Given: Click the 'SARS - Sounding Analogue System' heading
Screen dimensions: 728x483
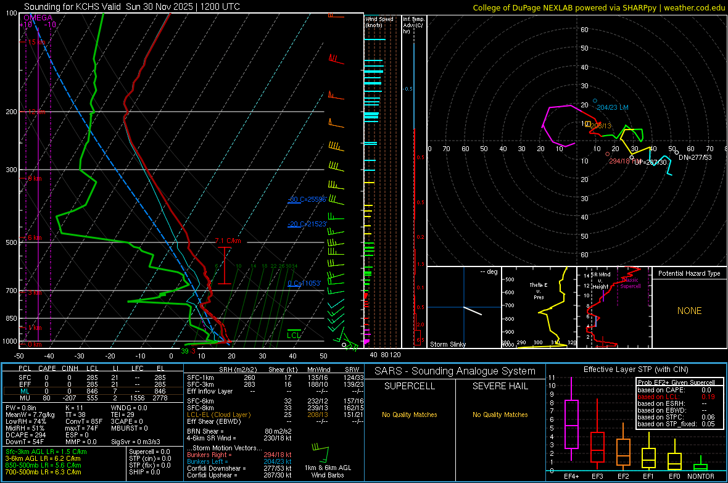Looking at the screenshot, I should click(x=455, y=371).
